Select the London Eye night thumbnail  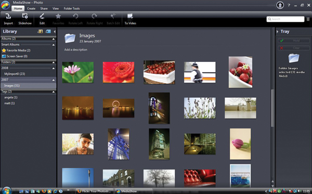pos(119,108)
